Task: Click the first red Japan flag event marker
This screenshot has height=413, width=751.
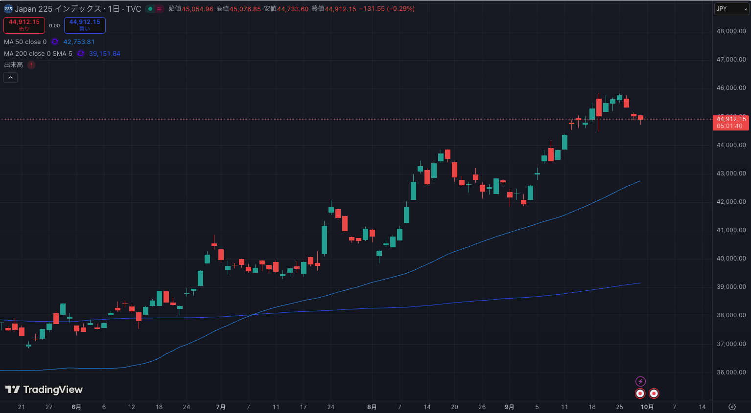Action: coord(640,393)
